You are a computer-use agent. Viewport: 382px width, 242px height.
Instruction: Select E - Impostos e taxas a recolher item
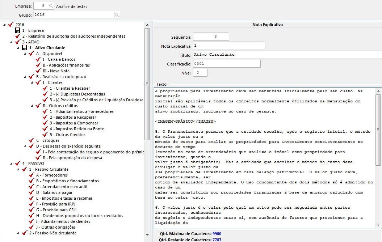coord(64,199)
